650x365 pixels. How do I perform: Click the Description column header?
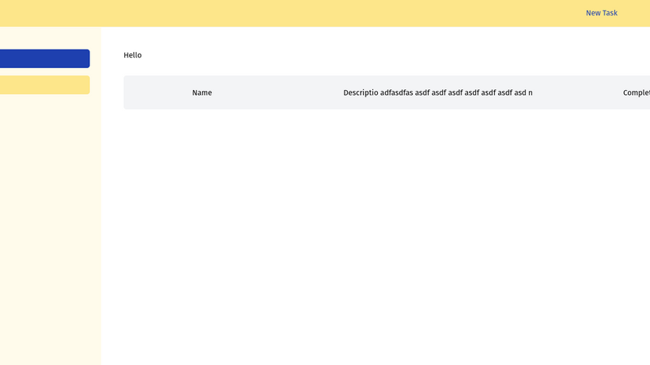click(437, 92)
